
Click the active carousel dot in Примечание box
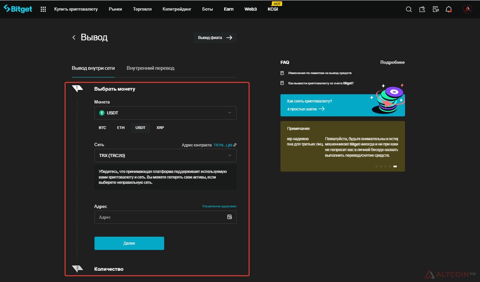[x=395, y=166]
